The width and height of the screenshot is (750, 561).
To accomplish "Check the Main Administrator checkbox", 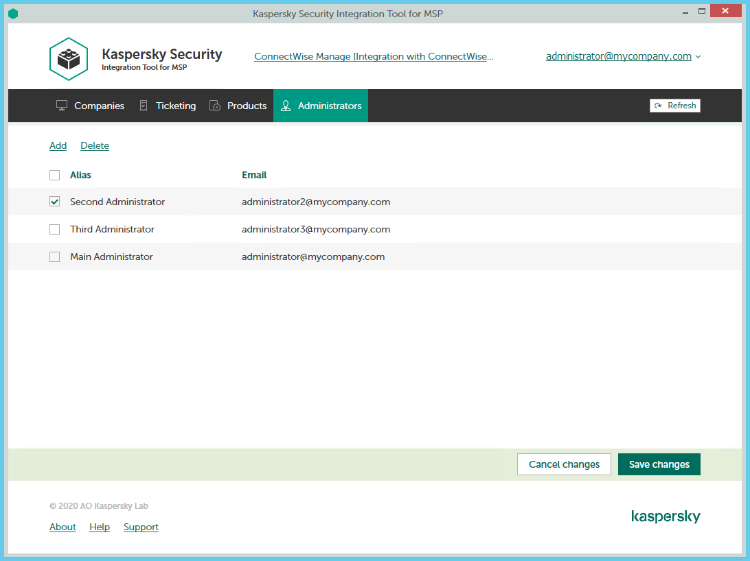I will tap(55, 257).
